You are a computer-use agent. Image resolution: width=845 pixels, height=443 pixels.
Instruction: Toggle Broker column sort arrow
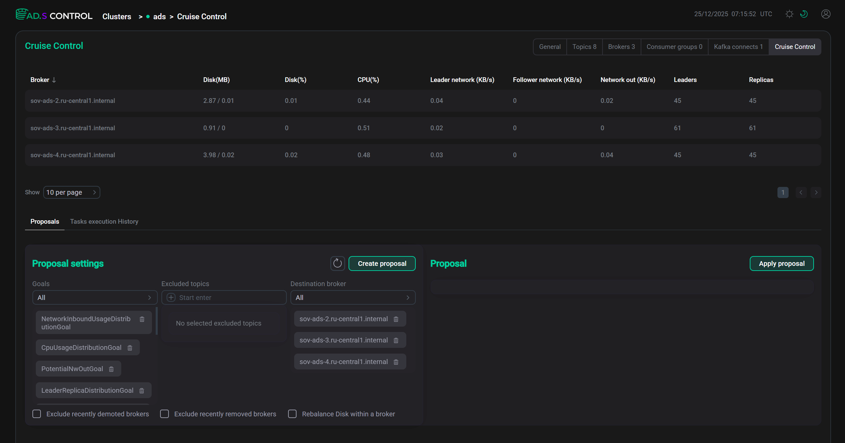pyautogui.click(x=54, y=80)
